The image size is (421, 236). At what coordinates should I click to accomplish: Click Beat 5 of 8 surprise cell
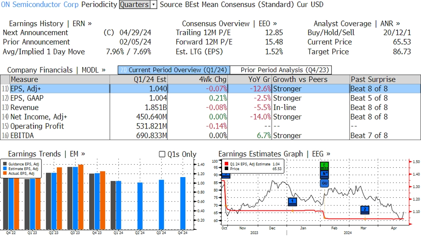(369, 98)
